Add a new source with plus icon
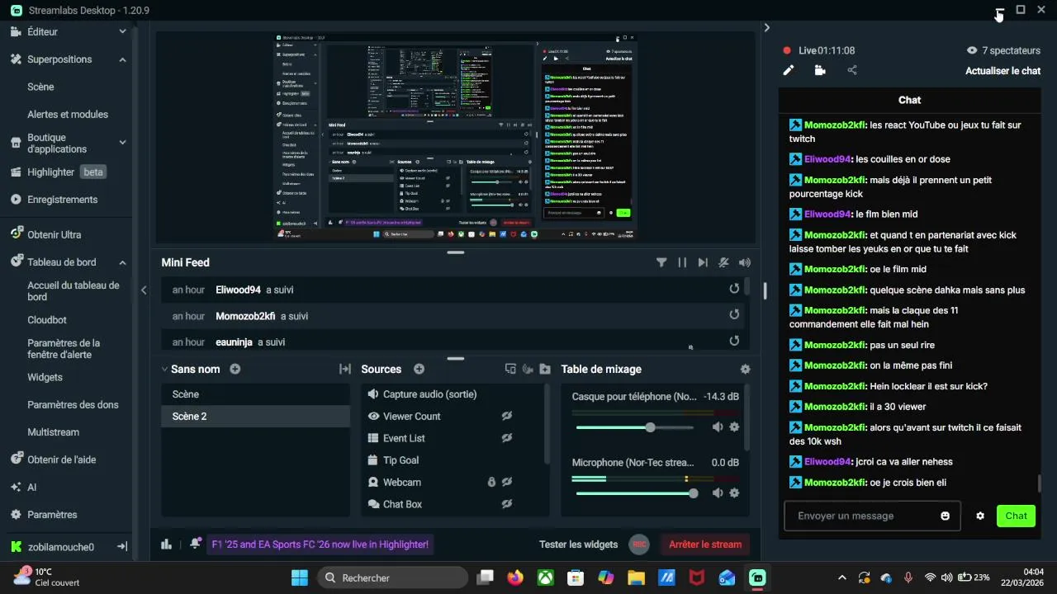Image resolution: width=1057 pixels, height=594 pixels. click(x=419, y=369)
